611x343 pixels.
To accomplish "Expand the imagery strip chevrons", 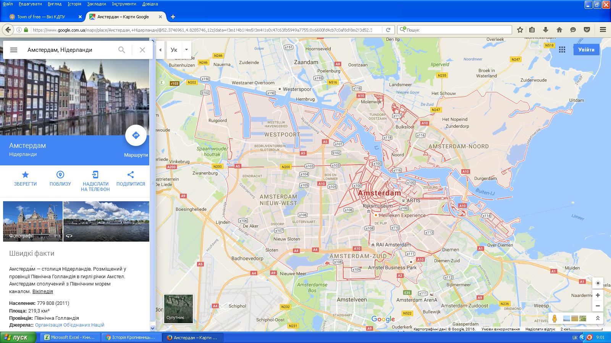I will click(x=598, y=318).
